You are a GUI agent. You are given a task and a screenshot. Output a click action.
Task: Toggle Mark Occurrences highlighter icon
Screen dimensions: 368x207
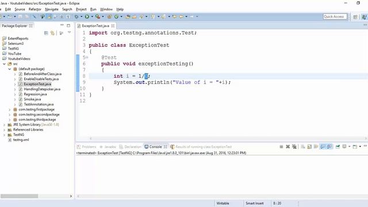pyautogui.click(x=49, y=17)
